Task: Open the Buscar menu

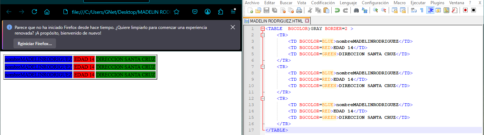Action: [x=286, y=2]
